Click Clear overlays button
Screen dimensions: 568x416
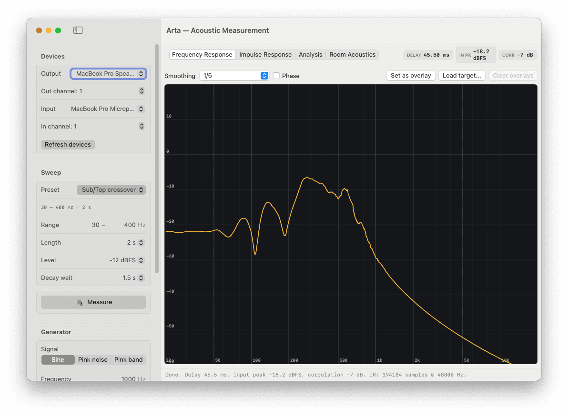(513, 76)
